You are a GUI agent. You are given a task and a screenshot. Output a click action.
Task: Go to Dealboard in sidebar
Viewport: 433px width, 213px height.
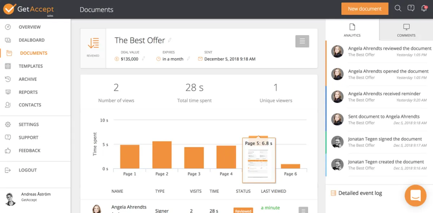pyautogui.click(x=32, y=40)
